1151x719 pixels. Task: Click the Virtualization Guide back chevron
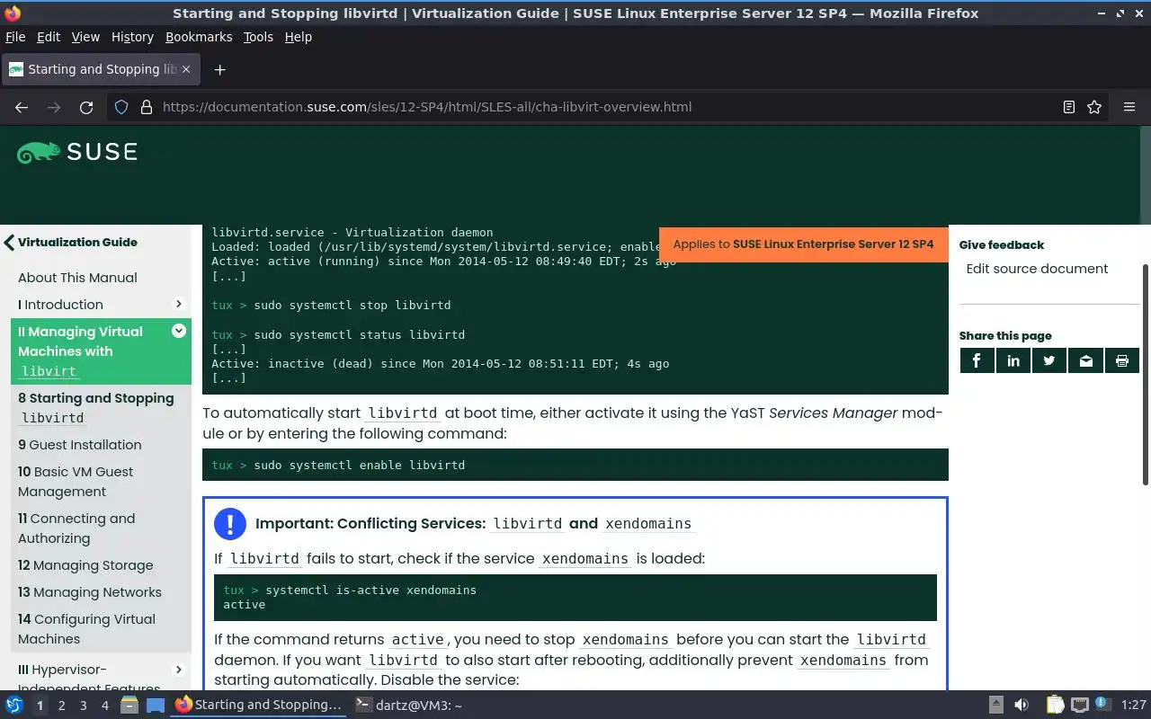9,242
